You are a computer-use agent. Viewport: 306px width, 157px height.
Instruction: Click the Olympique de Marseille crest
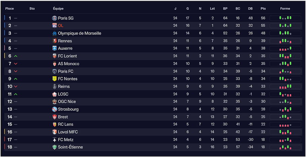pyautogui.click(x=54, y=33)
